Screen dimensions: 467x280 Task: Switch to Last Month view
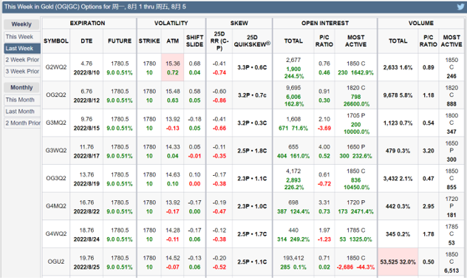[x=22, y=112]
